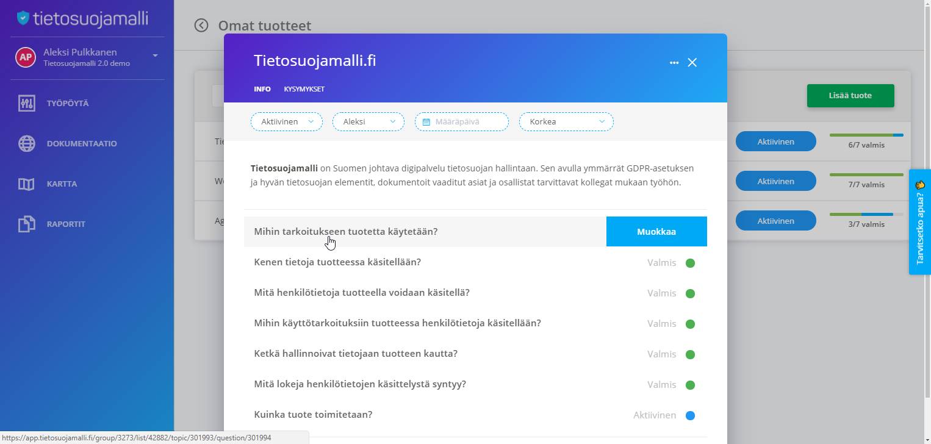Click the 3/7 valmis progress bar
The image size is (931, 444).
pyautogui.click(x=866, y=214)
